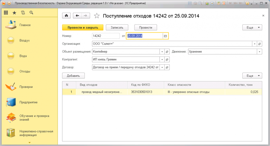The height and width of the screenshot is (146, 270).
Task: Expand the Движение dropdown arrow
Action: click(x=260, y=52)
